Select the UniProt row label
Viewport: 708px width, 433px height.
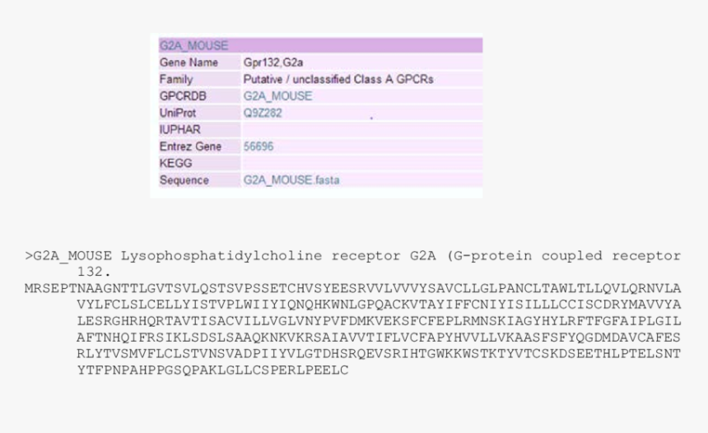[178, 113]
